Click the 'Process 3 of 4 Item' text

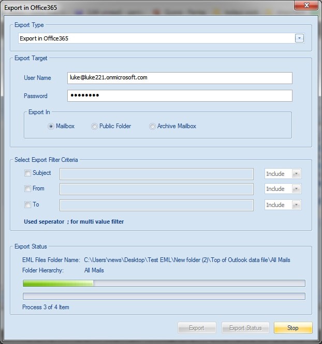(x=46, y=307)
